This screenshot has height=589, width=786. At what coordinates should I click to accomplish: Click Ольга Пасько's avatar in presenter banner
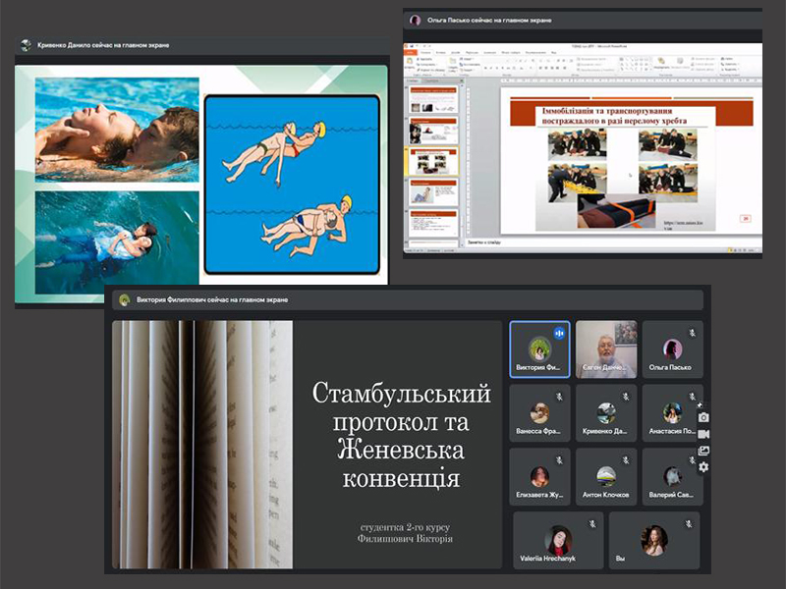coord(416,20)
